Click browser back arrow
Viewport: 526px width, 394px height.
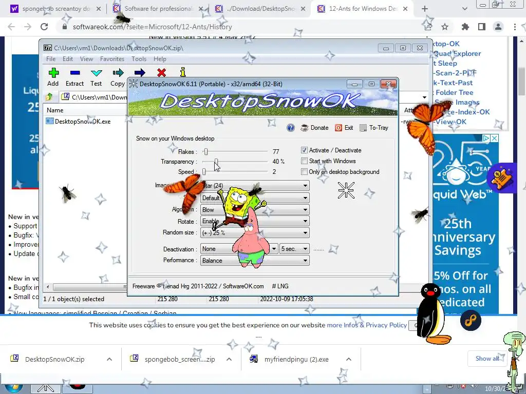(11, 27)
